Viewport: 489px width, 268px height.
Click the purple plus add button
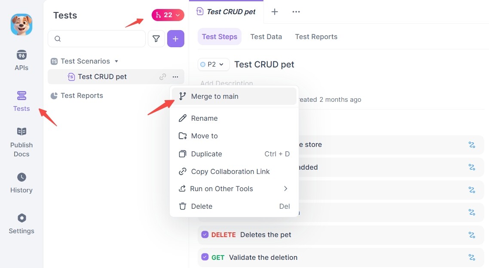click(x=175, y=39)
